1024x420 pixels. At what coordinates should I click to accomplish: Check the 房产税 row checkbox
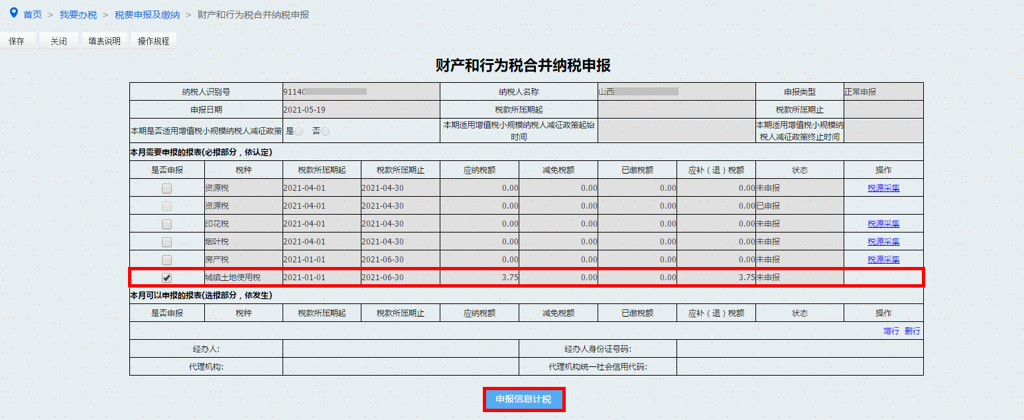(x=166, y=260)
